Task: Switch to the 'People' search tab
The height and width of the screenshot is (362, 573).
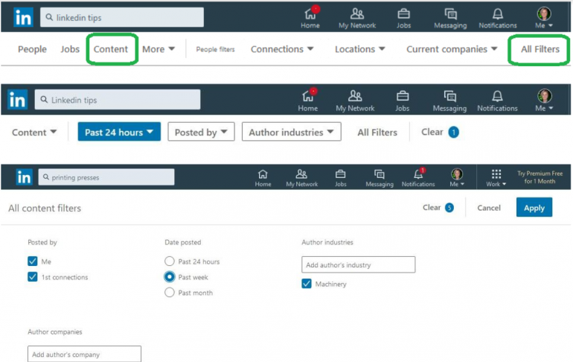Action: (x=32, y=49)
